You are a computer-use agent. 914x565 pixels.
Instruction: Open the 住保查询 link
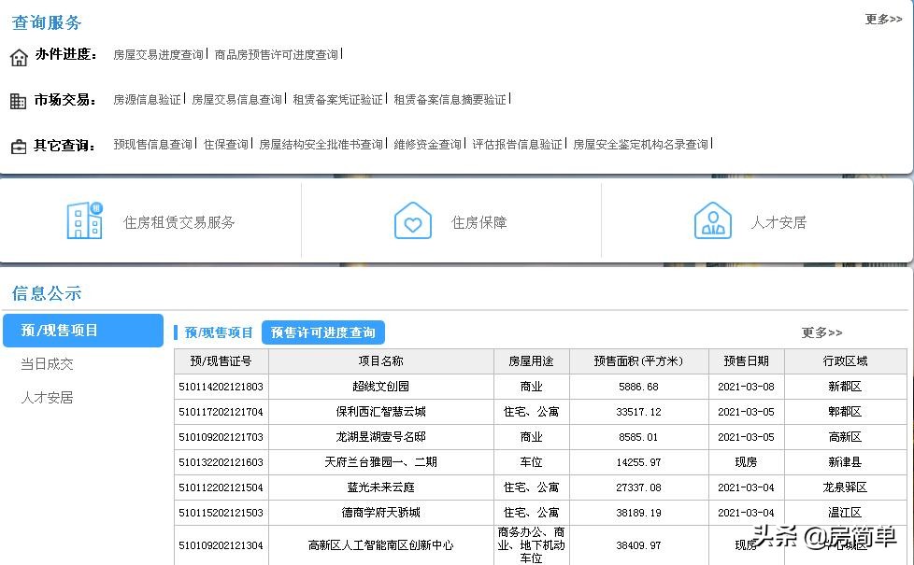coord(227,145)
